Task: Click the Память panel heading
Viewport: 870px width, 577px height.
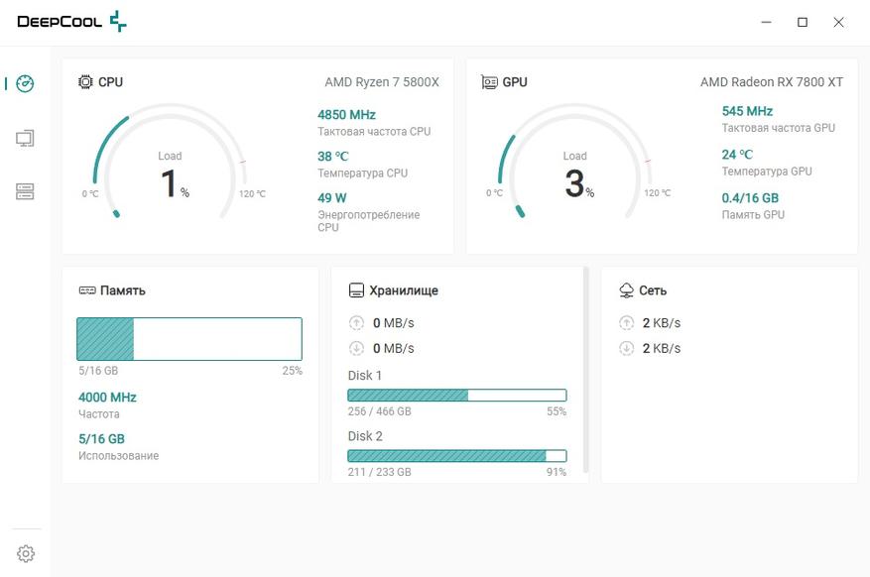Action: [123, 290]
